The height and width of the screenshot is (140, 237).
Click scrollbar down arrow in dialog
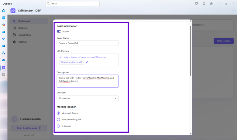pyautogui.click(x=191, y=134)
